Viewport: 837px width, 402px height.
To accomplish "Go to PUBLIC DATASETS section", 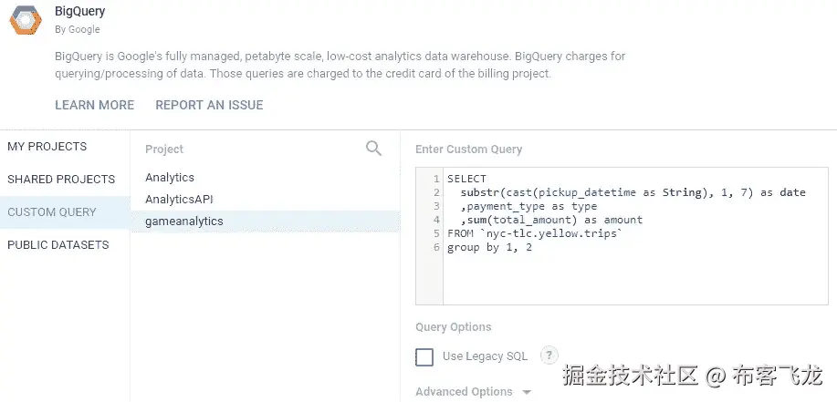I will (58, 245).
